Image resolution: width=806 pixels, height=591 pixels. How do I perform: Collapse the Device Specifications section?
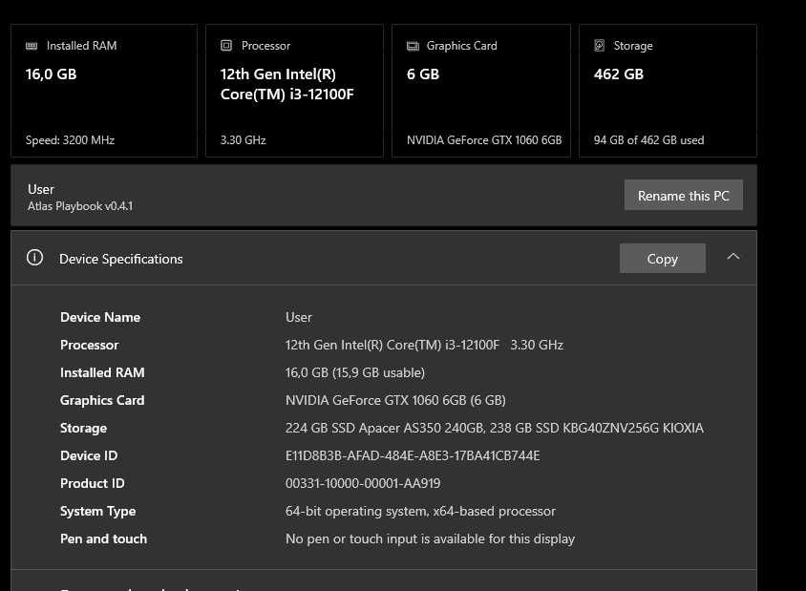[x=733, y=257]
